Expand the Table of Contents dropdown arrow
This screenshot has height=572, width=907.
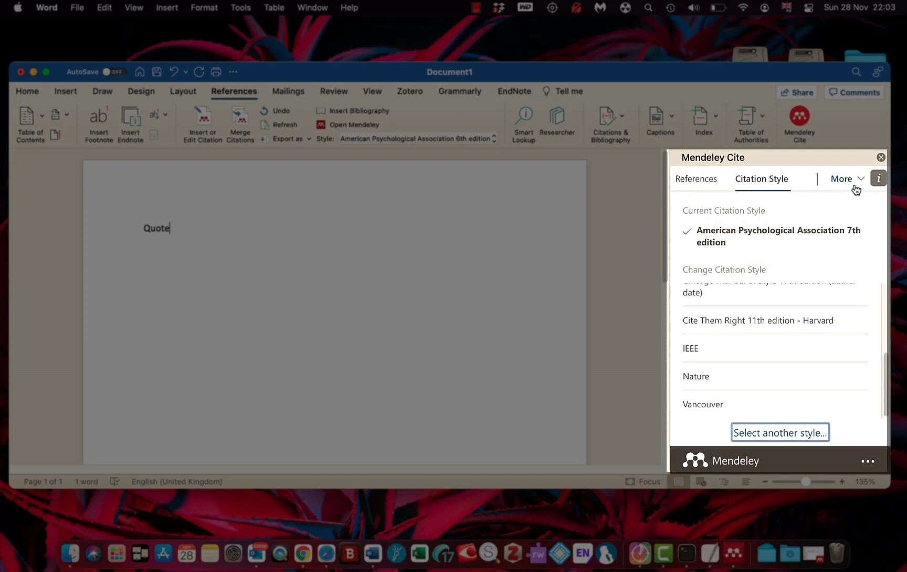[42, 115]
